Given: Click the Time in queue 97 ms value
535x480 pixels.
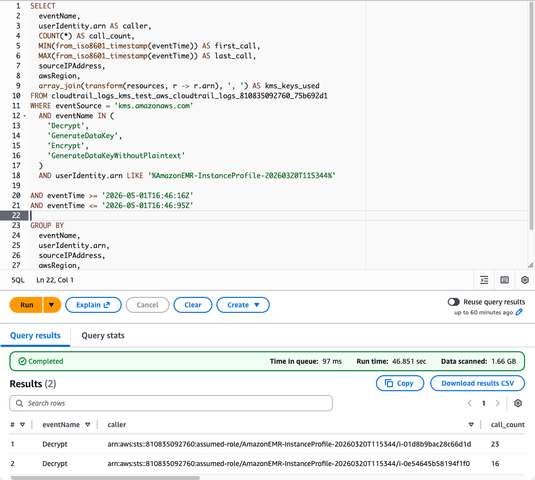Looking at the screenshot, I should pyautogui.click(x=332, y=361).
